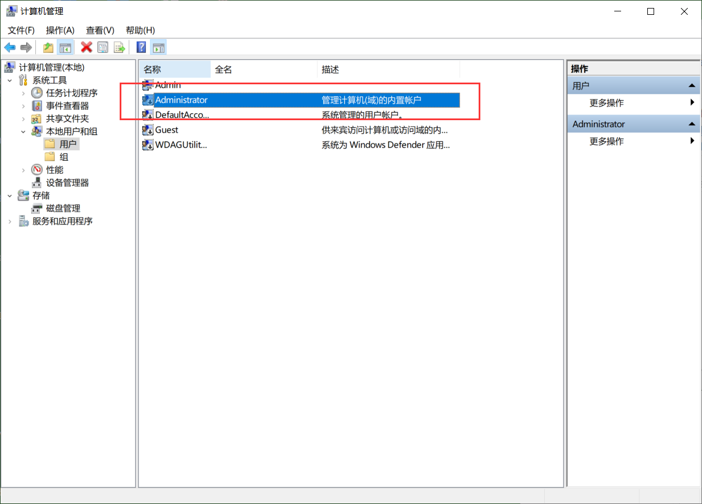Image resolution: width=702 pixels, height=504 pixels.
Task: Click the Export List toolbar icon
Action: (x=119, y=47)
